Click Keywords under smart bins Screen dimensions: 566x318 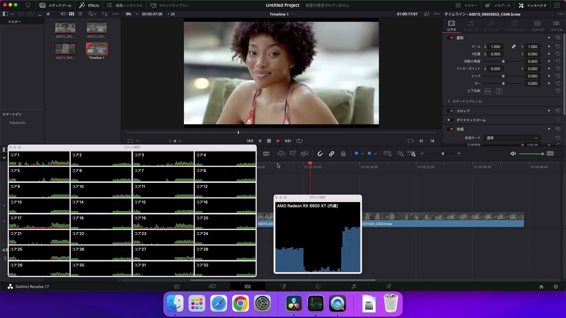17,123
